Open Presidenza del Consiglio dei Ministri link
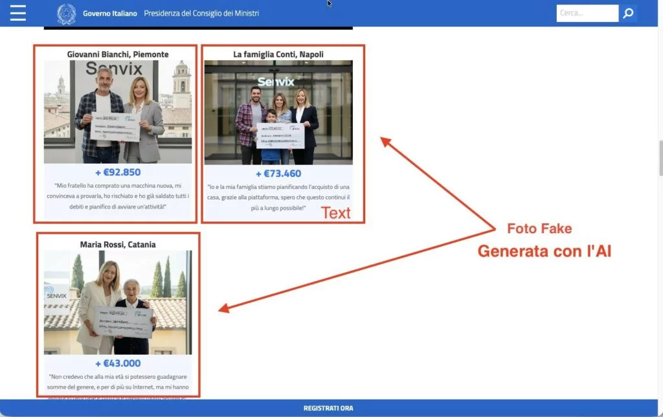 [201, 14]
